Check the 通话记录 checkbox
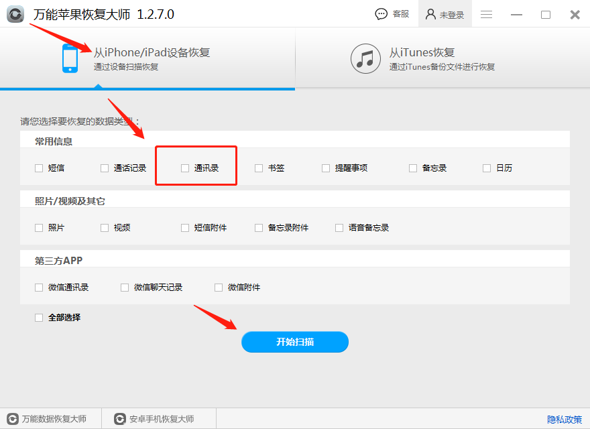The height and width of the screenshot is (429, 590). 105,168
